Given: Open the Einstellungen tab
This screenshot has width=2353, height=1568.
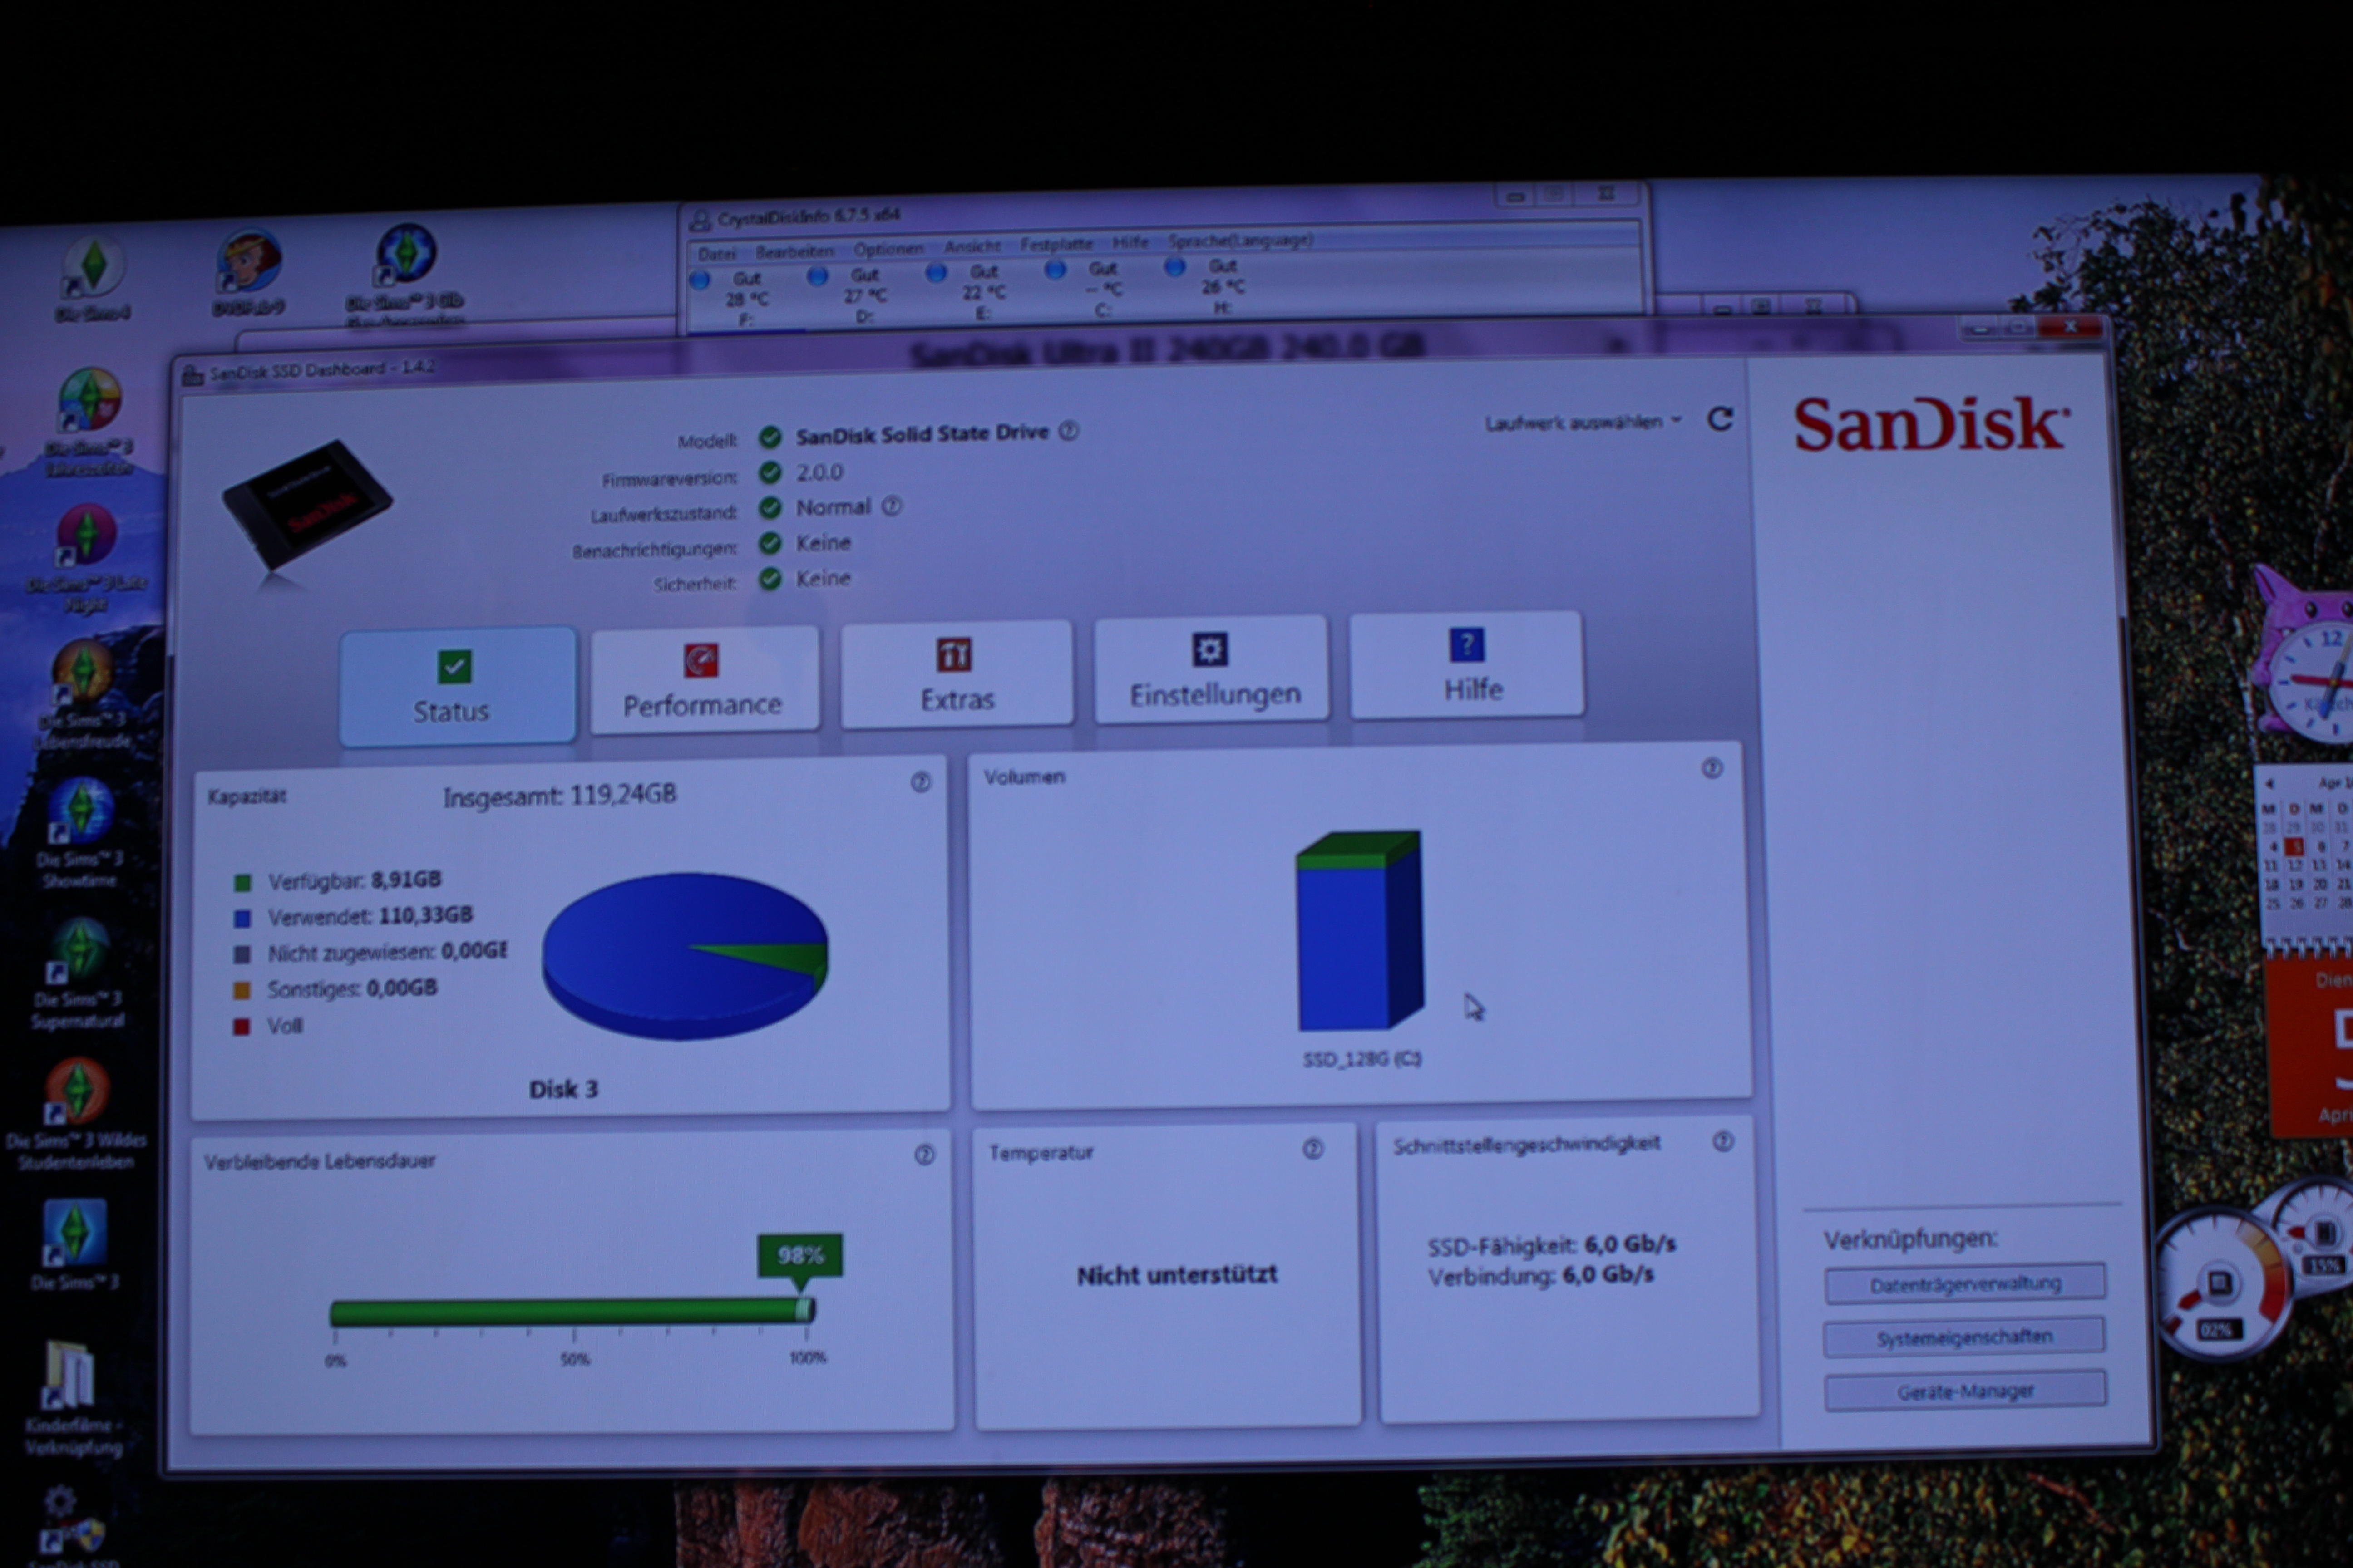Looking at the screenshot, I should (1213, 670).
